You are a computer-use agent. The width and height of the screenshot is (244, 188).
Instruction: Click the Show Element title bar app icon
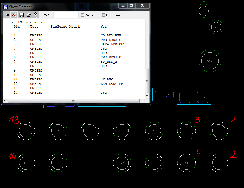click(5, 7)
